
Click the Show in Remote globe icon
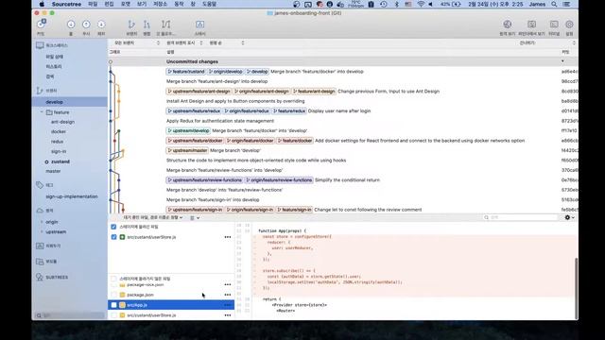508,25
